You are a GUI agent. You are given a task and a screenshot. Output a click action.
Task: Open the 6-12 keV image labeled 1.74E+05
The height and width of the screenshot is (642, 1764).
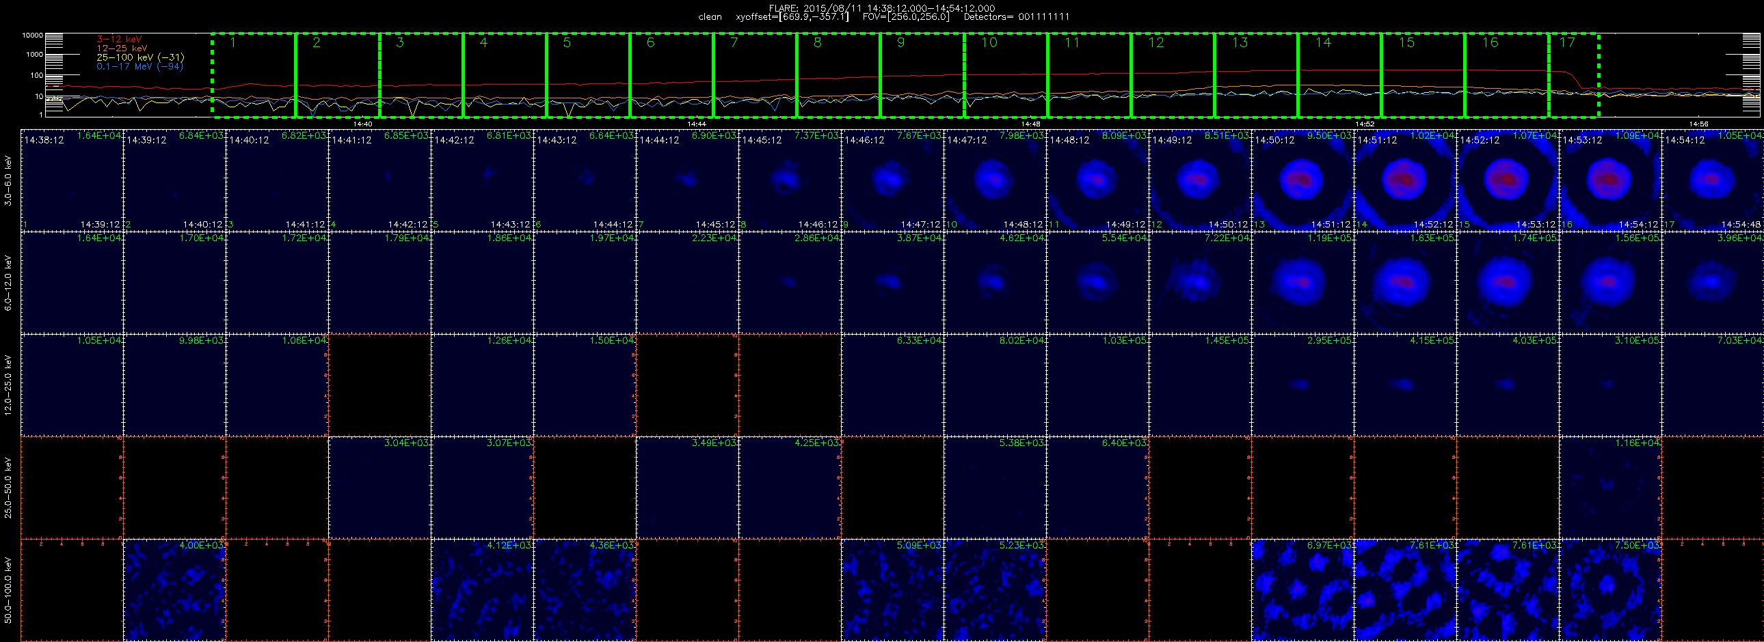[x=1508, y=282]
